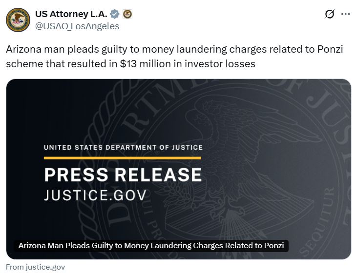This screenshot has height=273, width=357.
Task: Click the card headline caption overlay
Action: coord(151,246)
